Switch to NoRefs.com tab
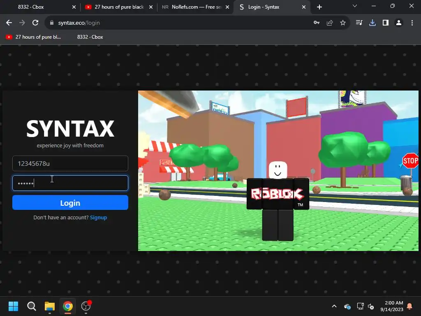Image resolution: width=421 pixels, height=316 pixels. 195,7
